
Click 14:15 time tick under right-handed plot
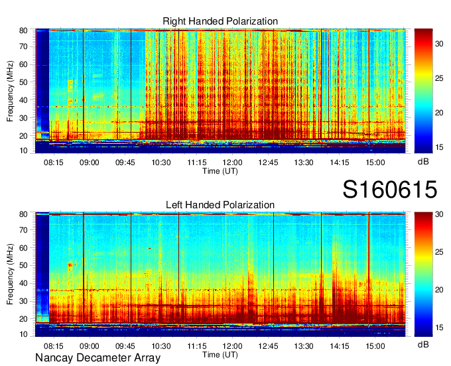(x=340, y=162)
